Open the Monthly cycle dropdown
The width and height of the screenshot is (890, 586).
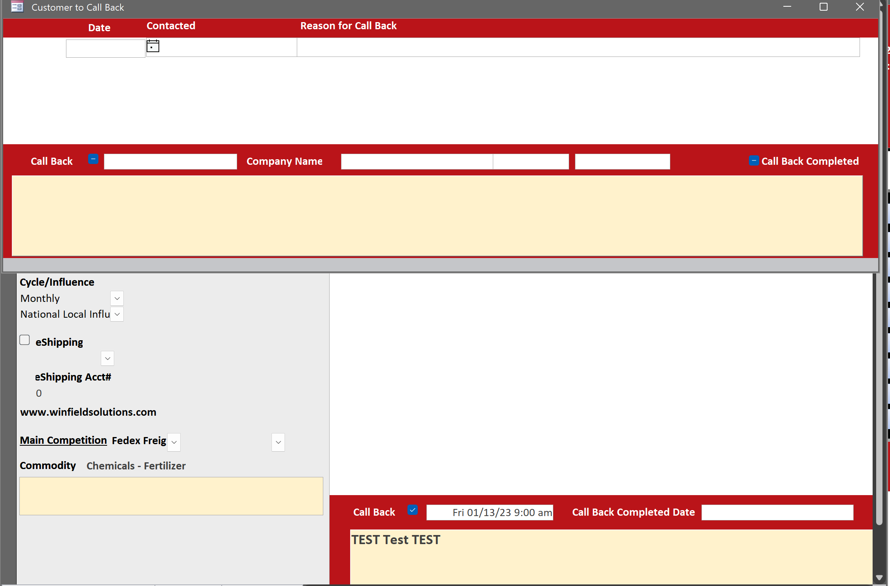point(117,298)
